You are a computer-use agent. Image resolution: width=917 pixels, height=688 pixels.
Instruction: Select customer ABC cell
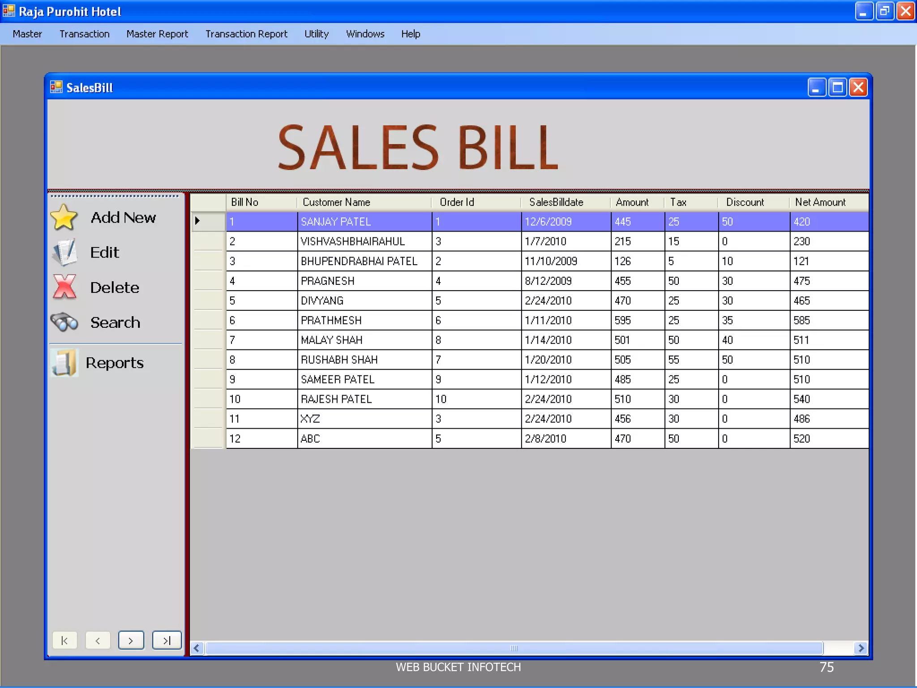pos(364,439)
